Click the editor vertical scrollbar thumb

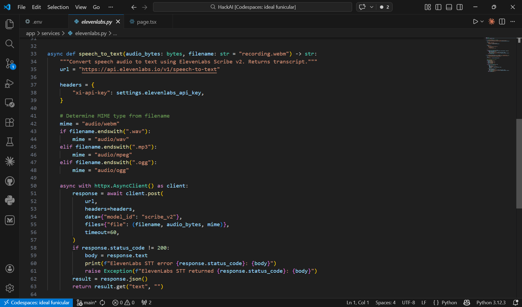tap(519, 163)
